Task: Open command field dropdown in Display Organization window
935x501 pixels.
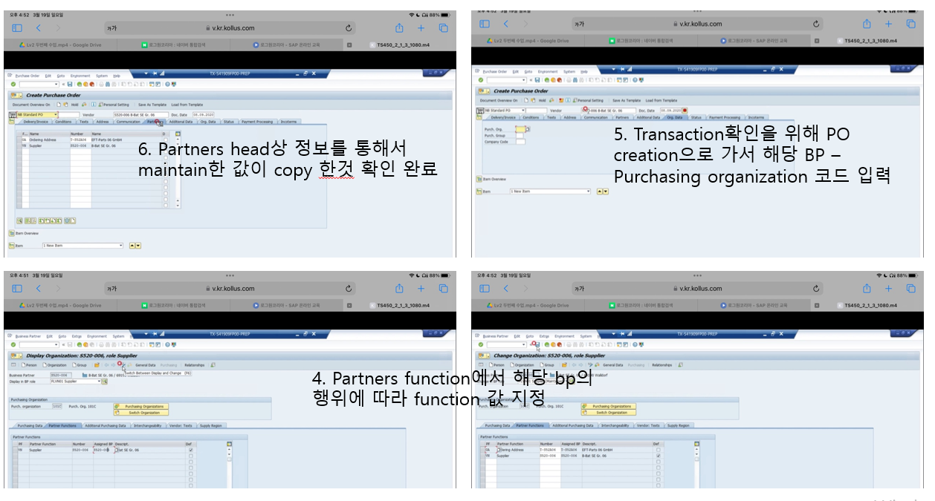Action: pos(58,344)
